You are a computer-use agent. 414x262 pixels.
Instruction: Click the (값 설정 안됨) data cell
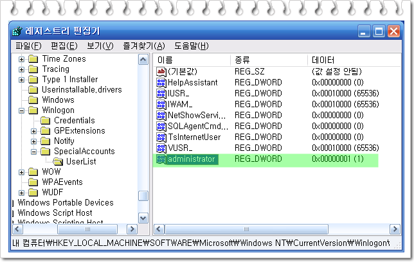coord(337,71)
